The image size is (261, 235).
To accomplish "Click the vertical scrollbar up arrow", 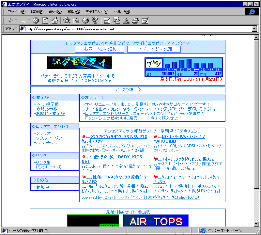I will coord(256,37).
